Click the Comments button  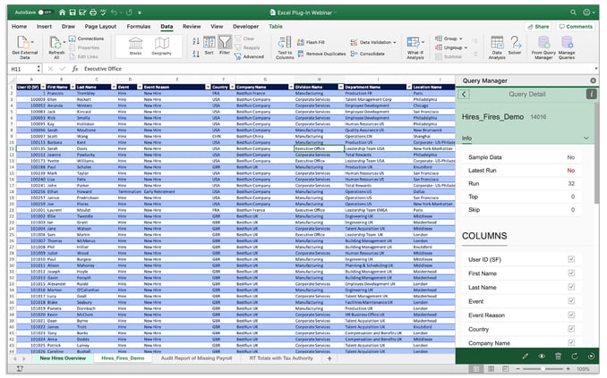(576, 26)
